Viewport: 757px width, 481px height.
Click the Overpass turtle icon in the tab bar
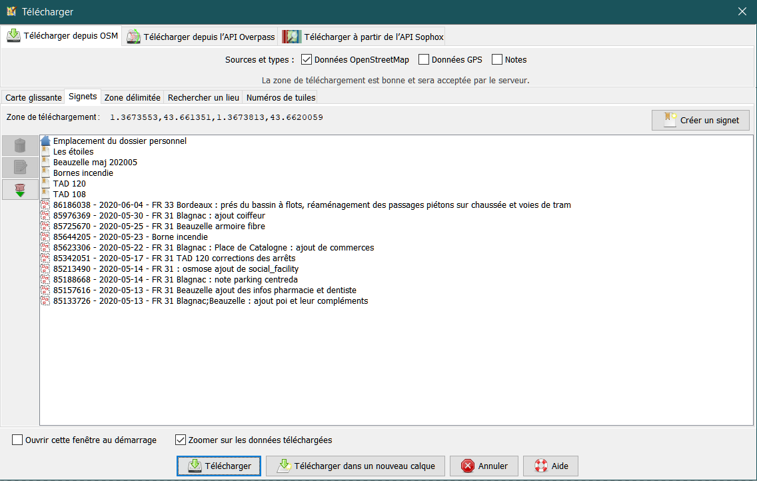coord(133,37)
